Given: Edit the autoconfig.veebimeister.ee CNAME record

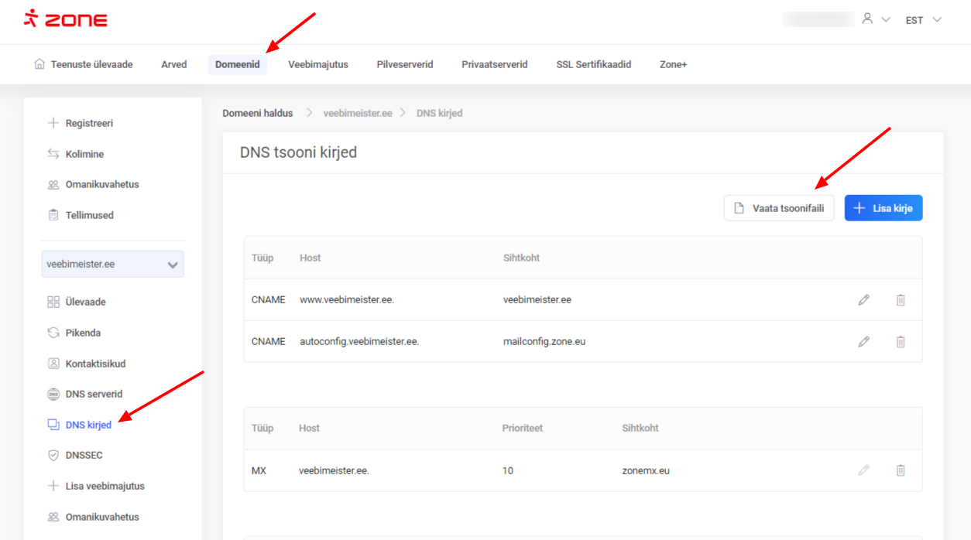Looking at the screenshot, I should (x=863, y=342).
